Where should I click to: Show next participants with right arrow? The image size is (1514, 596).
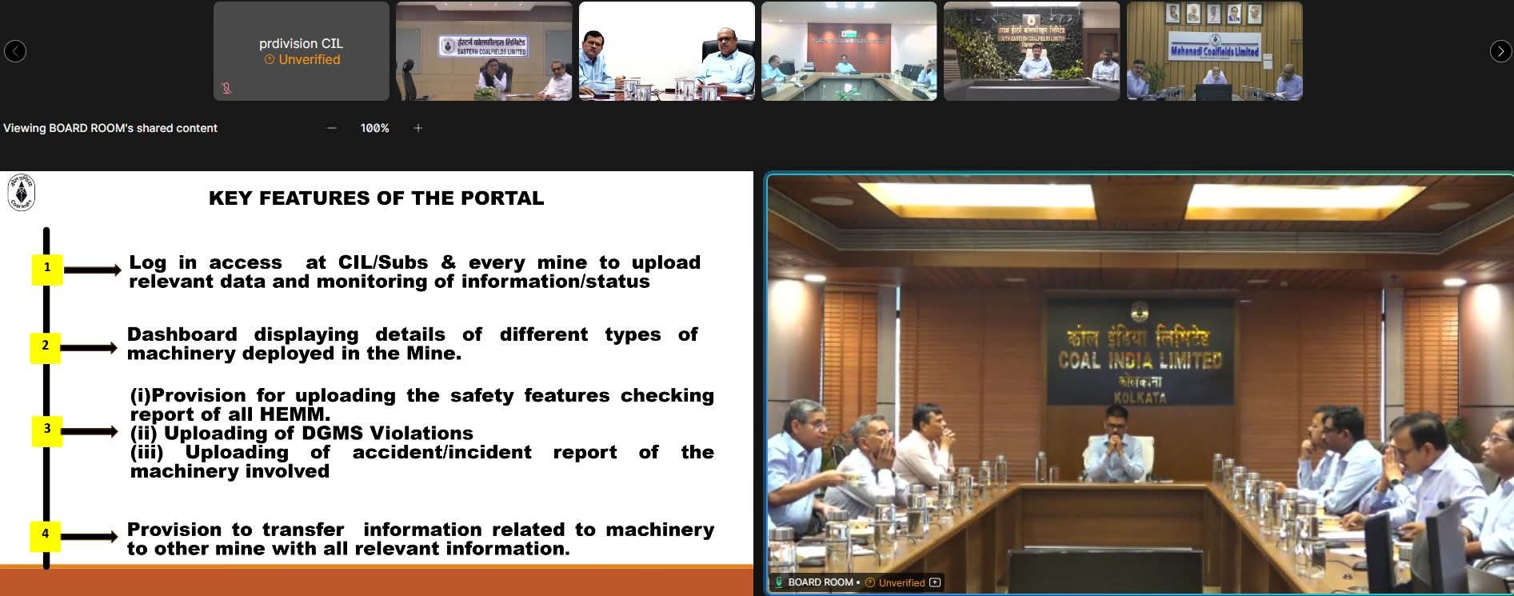1500,51
